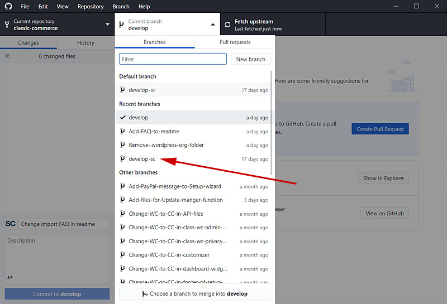
Task: Switch to the History tab
Action: pyautogui.click(x=85, y=43)
